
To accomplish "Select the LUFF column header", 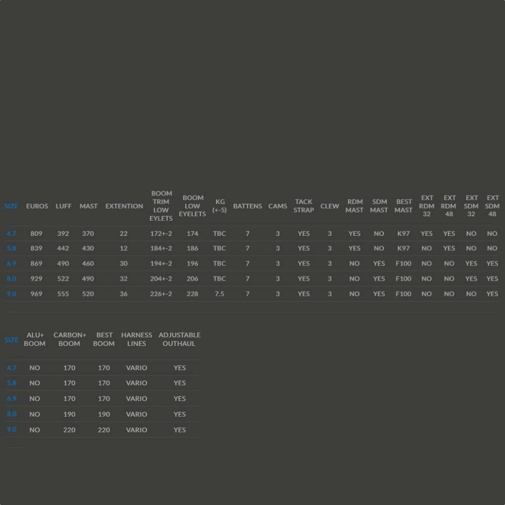I will pyautogui.click(x=64, y=206).
